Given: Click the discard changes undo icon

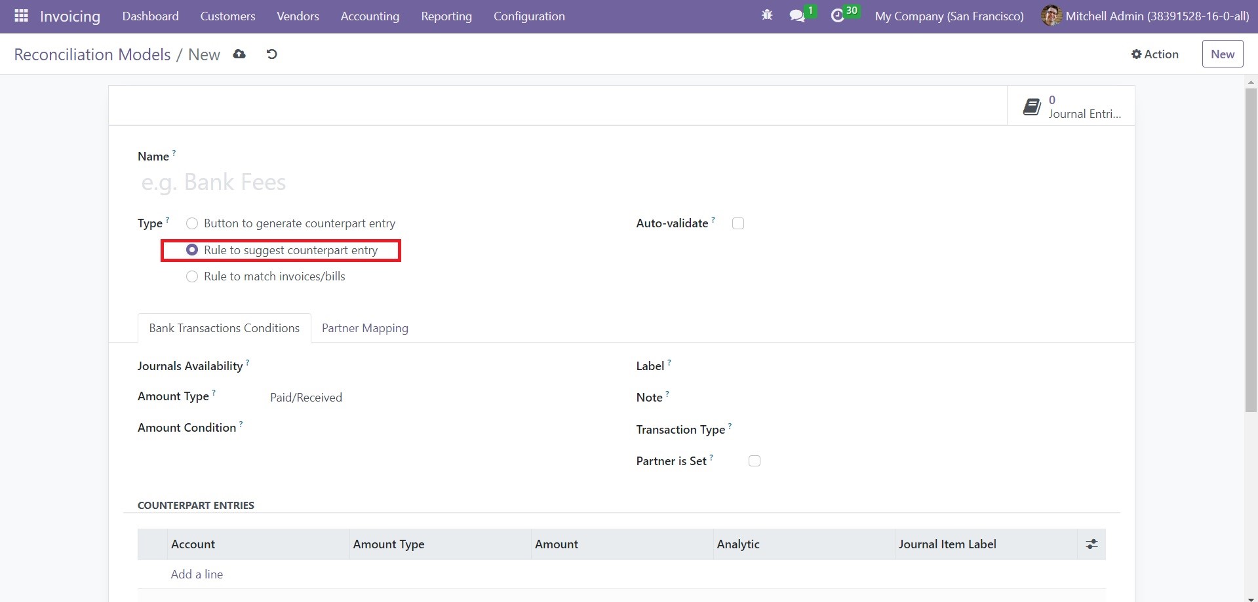Looking at the screenshot, I should [271, 54].
